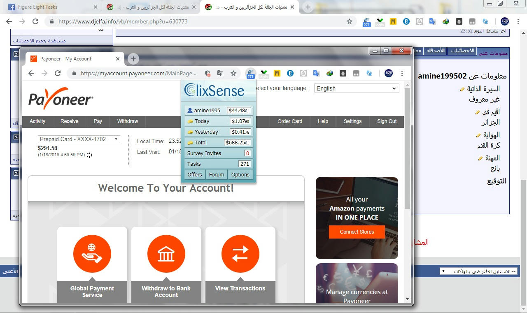Reload the djelfa.info forum page
527x313 pixels.
pyautogui.click(x=35, y=21)
